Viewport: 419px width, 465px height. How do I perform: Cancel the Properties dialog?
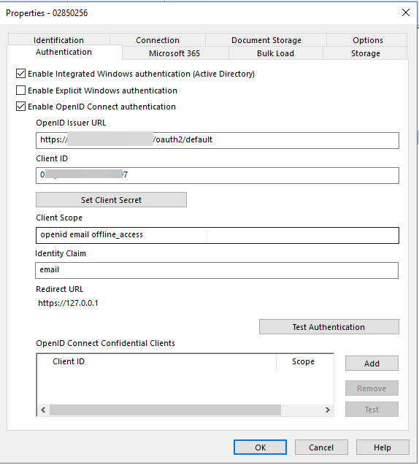coord(321,447)
